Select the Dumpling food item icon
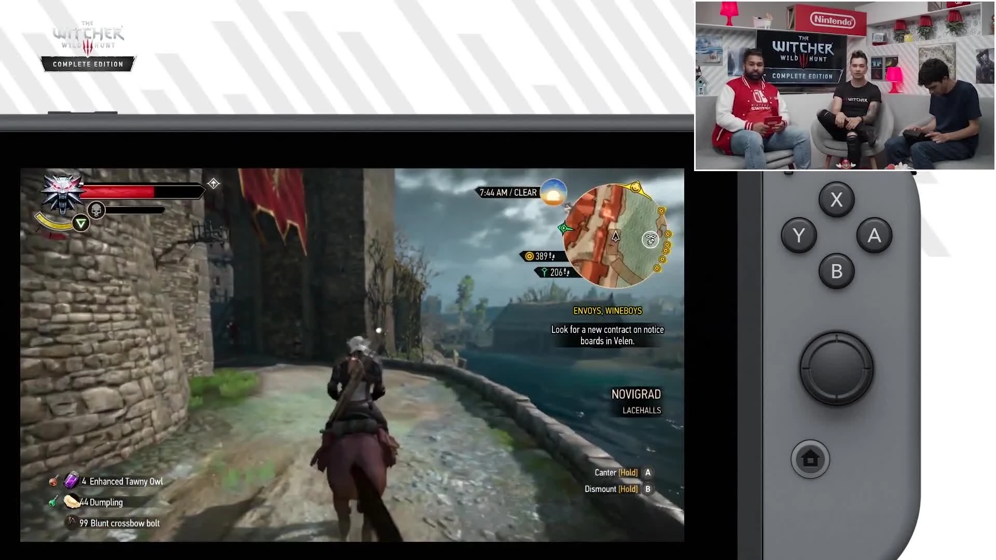The width and height of the screenshot is (996, 560). pos(71,501)
